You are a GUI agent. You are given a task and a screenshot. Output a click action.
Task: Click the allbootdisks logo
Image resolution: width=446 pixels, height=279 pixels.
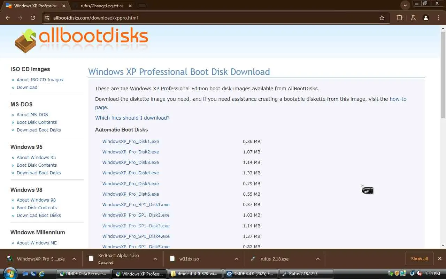(x=82, y=40)
